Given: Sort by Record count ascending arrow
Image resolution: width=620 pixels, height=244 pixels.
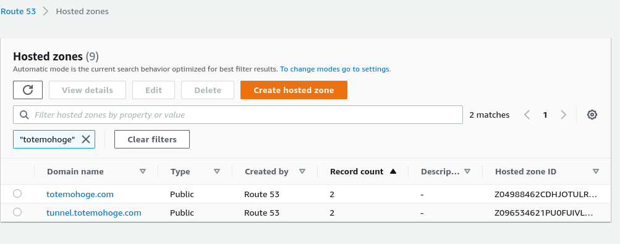Looking at the screenshot, I should click(393, 171).
